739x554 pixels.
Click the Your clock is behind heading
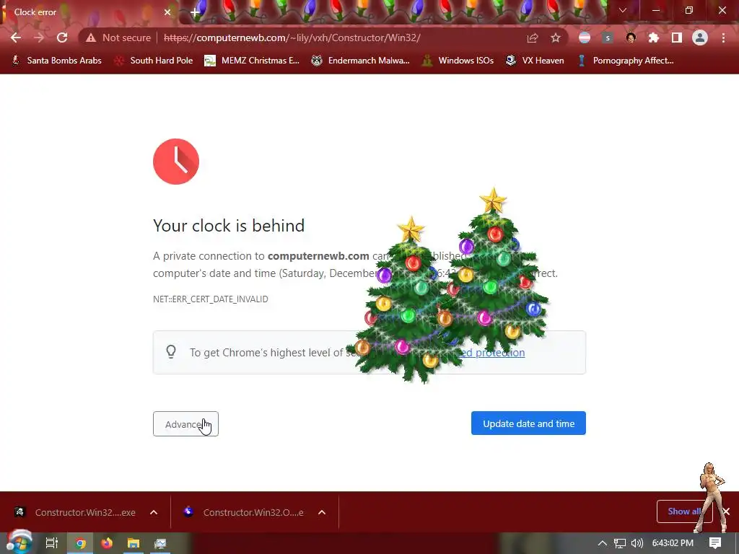[x=229, y=226]
